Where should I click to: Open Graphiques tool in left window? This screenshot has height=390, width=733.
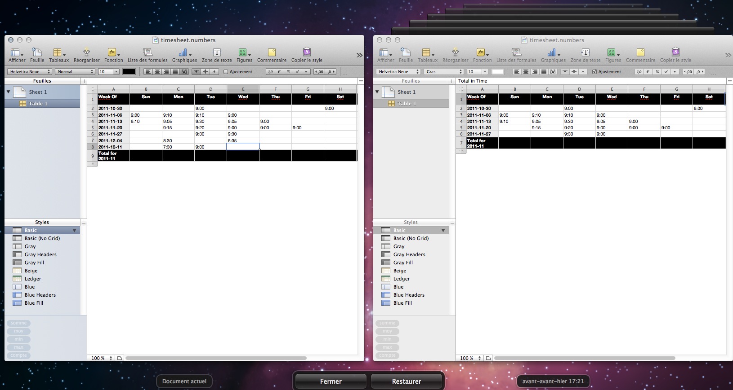(184, 55)
